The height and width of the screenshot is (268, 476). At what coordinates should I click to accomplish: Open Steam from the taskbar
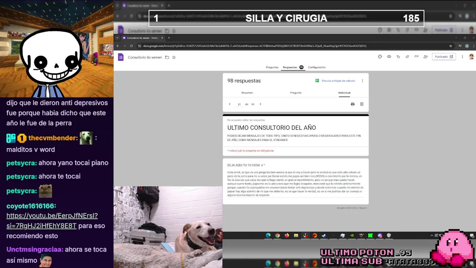point(324,235)
